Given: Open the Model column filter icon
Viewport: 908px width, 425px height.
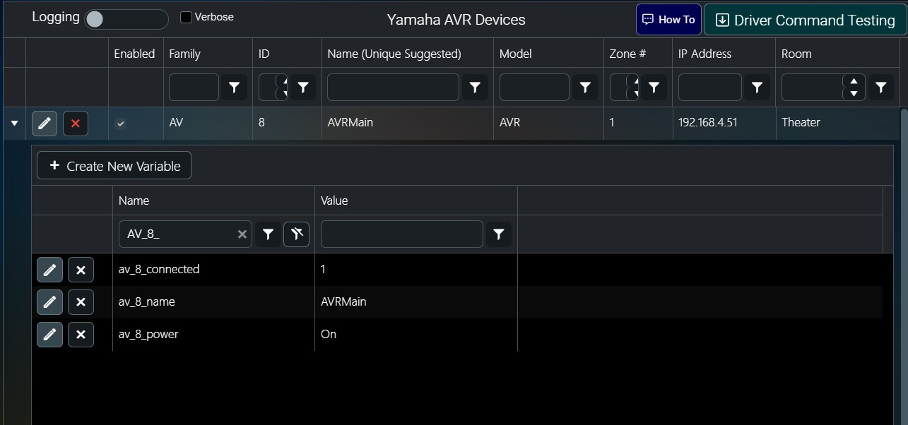Looking at the screenshot, I should (584, 87).
